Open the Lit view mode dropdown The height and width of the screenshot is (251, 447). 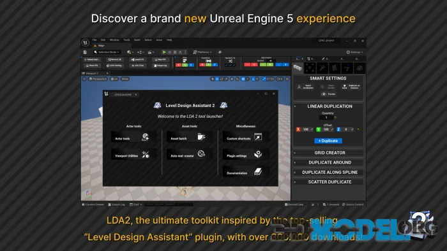coord(114,79)
